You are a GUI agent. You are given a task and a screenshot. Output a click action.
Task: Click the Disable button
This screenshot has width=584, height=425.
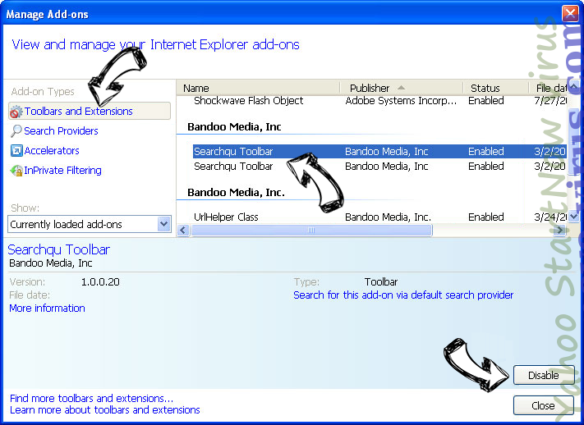[x=544, y=375]
